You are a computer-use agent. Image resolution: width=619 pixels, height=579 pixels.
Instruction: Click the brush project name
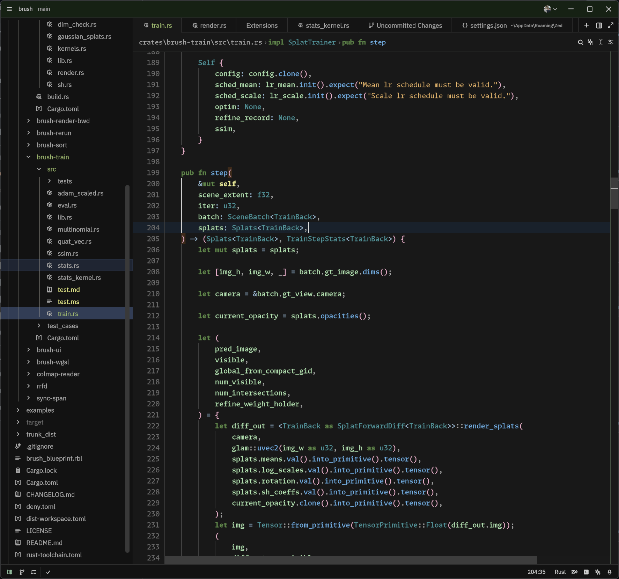click(x=25, y=9)
